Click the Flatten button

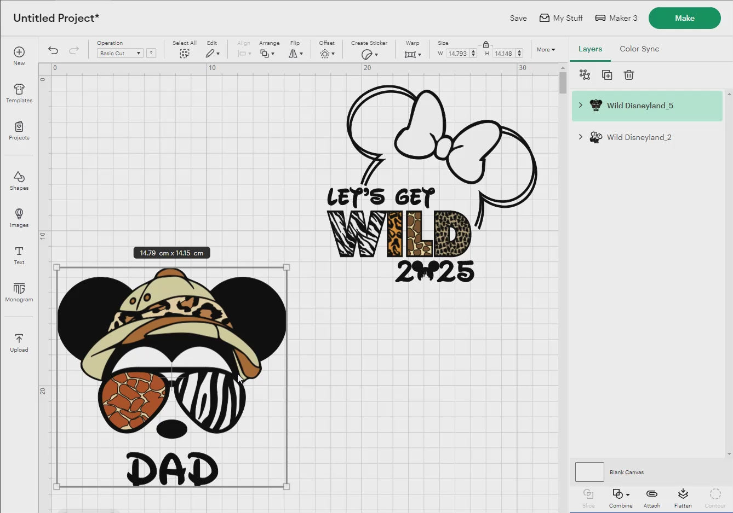point(683,498)
